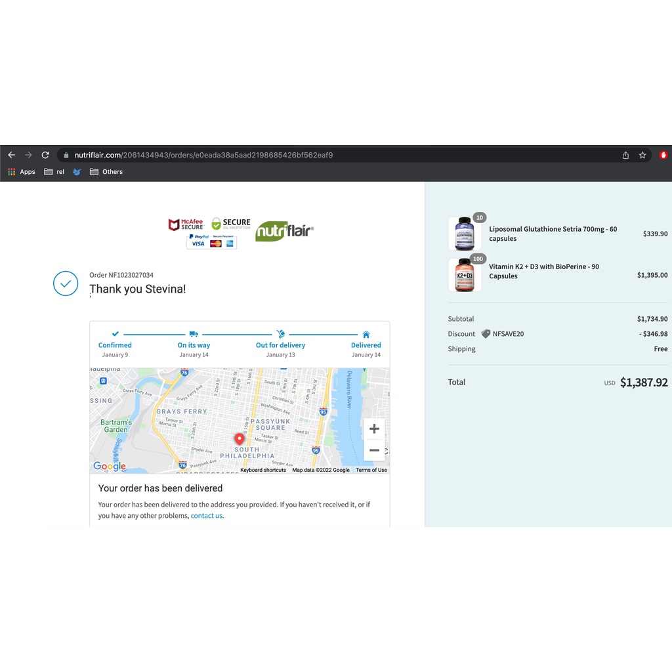
Task: Bookmark this page with the star icon
Action: (x=642, y=155)
